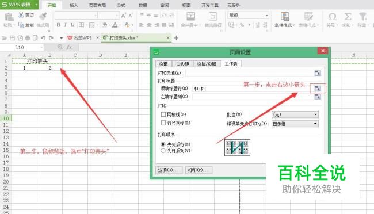
Task: Click the Filter (筛选) funnel icon
Action: pyautogui.click(x=363, y=17)
